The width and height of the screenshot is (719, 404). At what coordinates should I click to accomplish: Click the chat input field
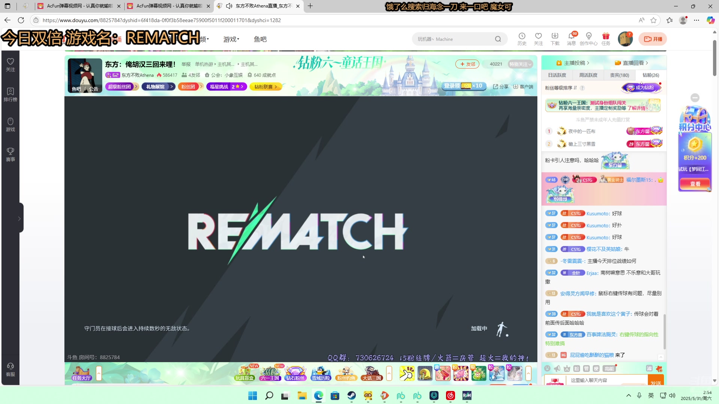coord(607,380)
